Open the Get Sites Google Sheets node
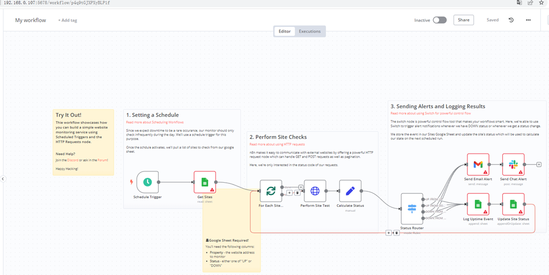 coord(205,182)
